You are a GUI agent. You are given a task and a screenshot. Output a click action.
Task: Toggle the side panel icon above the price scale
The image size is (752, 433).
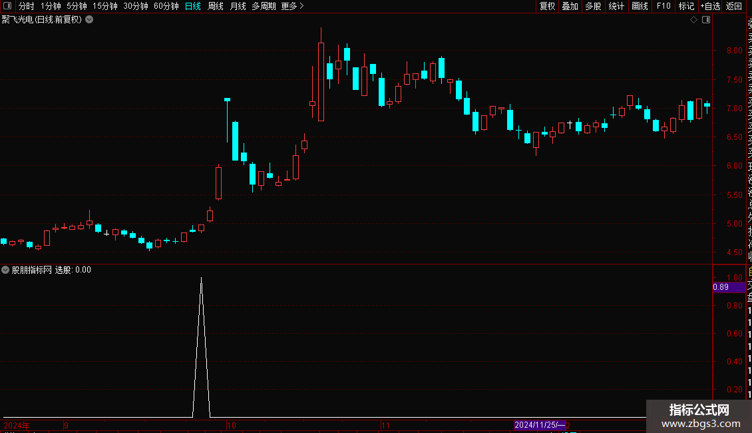coord(706,20)
